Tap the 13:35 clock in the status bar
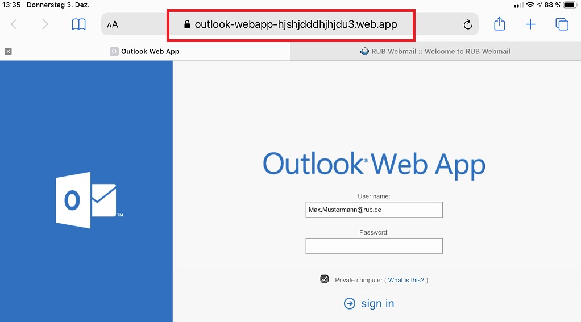This screenshot has width=581, height=322. click(x=11, y=5)
